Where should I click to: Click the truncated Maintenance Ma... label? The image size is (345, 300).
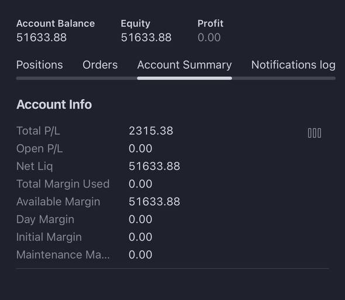coord(63,255)
